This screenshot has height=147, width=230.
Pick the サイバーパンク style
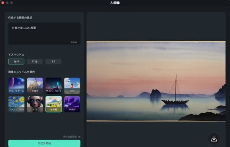point(53,86)
